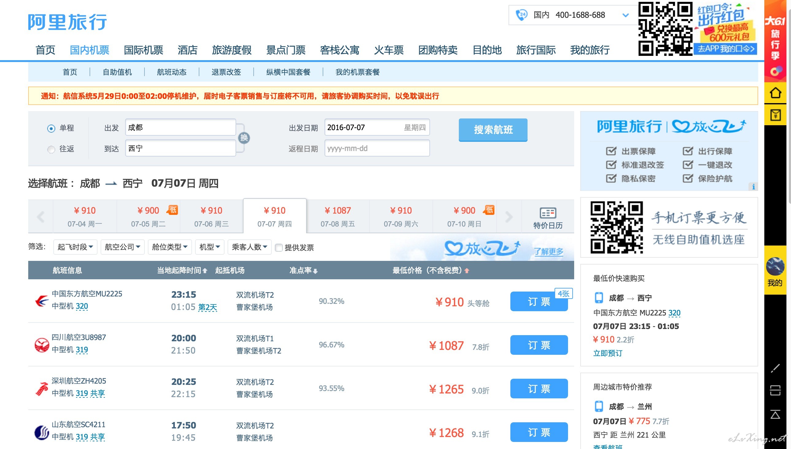
Task: Sort by 当地起降时间 arrow
Action: (x=205, y=271)
